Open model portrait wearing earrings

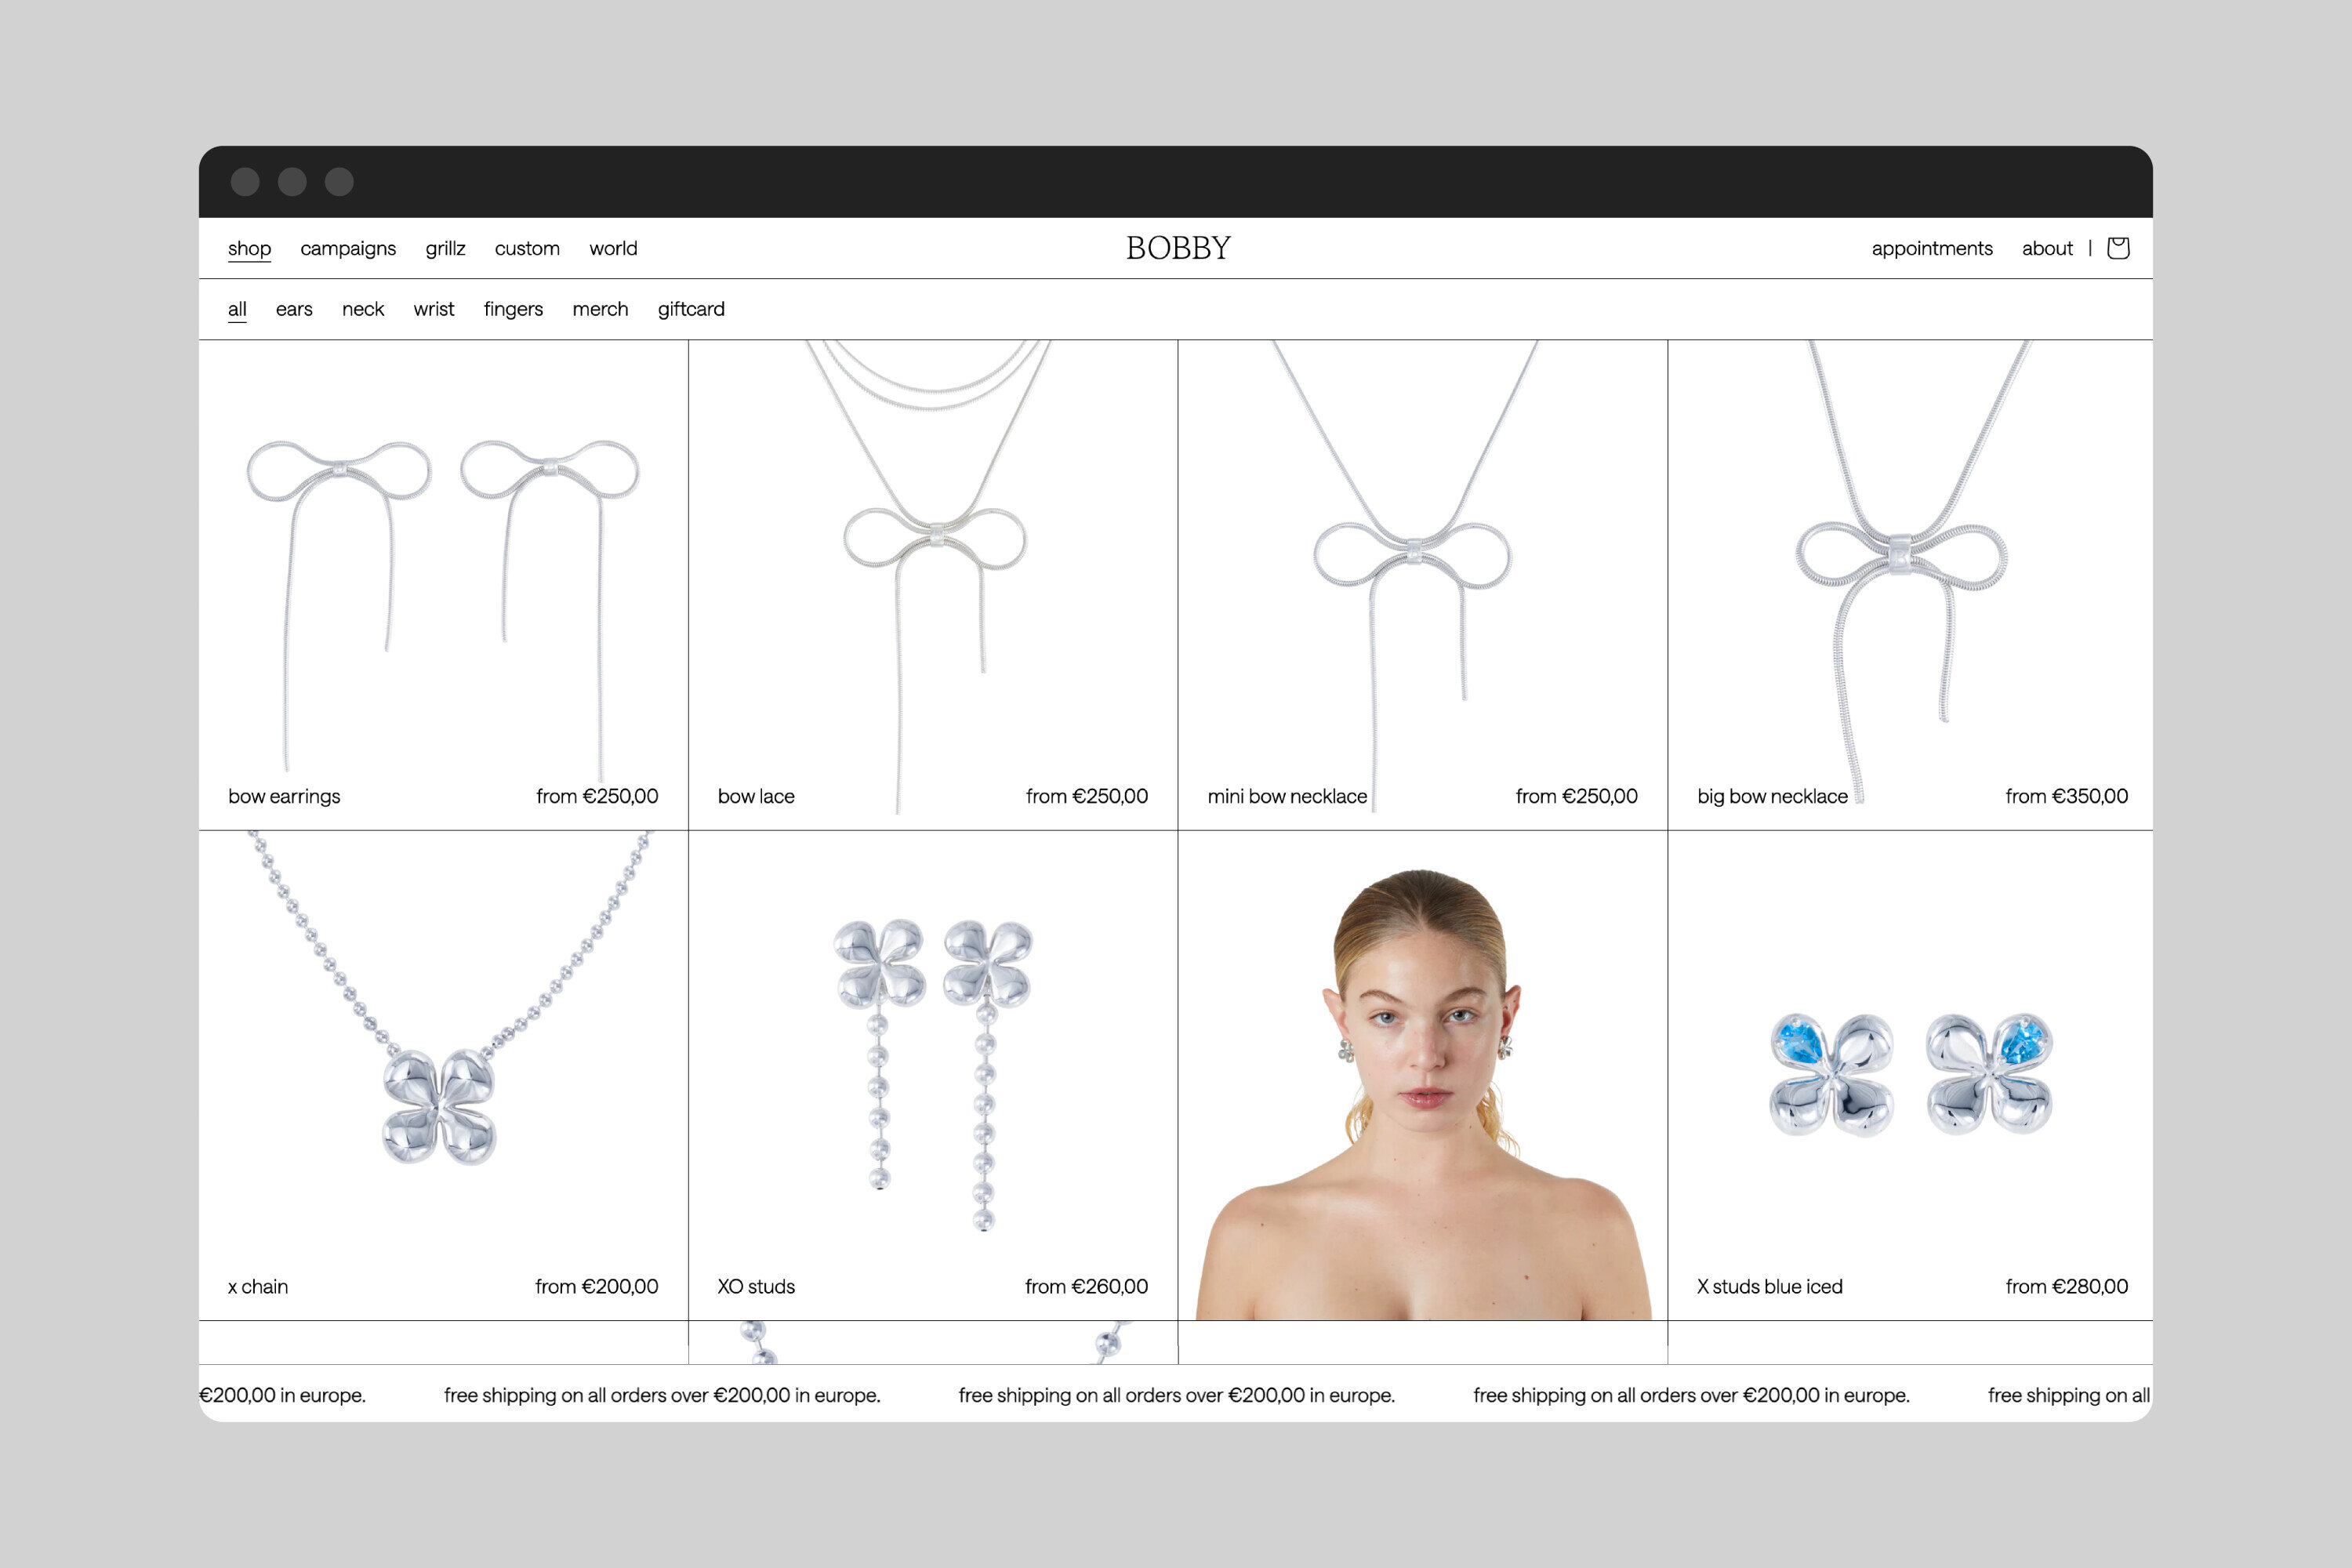coord(1422,1075)
